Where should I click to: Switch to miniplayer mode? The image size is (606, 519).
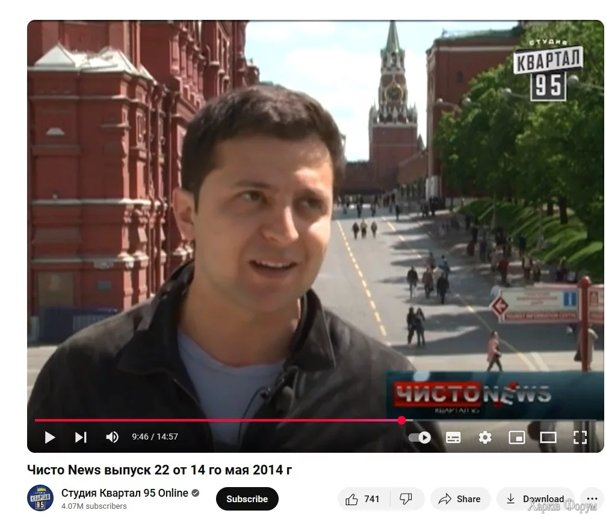pos(517,437)
